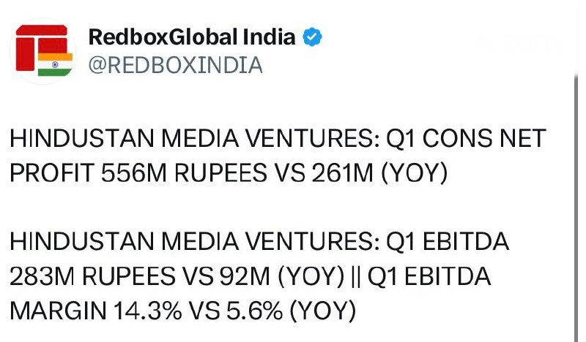
Task: Click the || separator before Q1 EBITDA
Action: coord(356,276)
